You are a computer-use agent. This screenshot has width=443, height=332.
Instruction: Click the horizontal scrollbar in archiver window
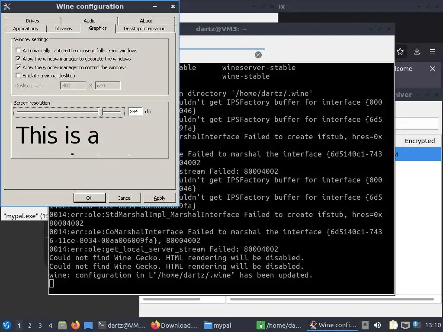[332, 299]
